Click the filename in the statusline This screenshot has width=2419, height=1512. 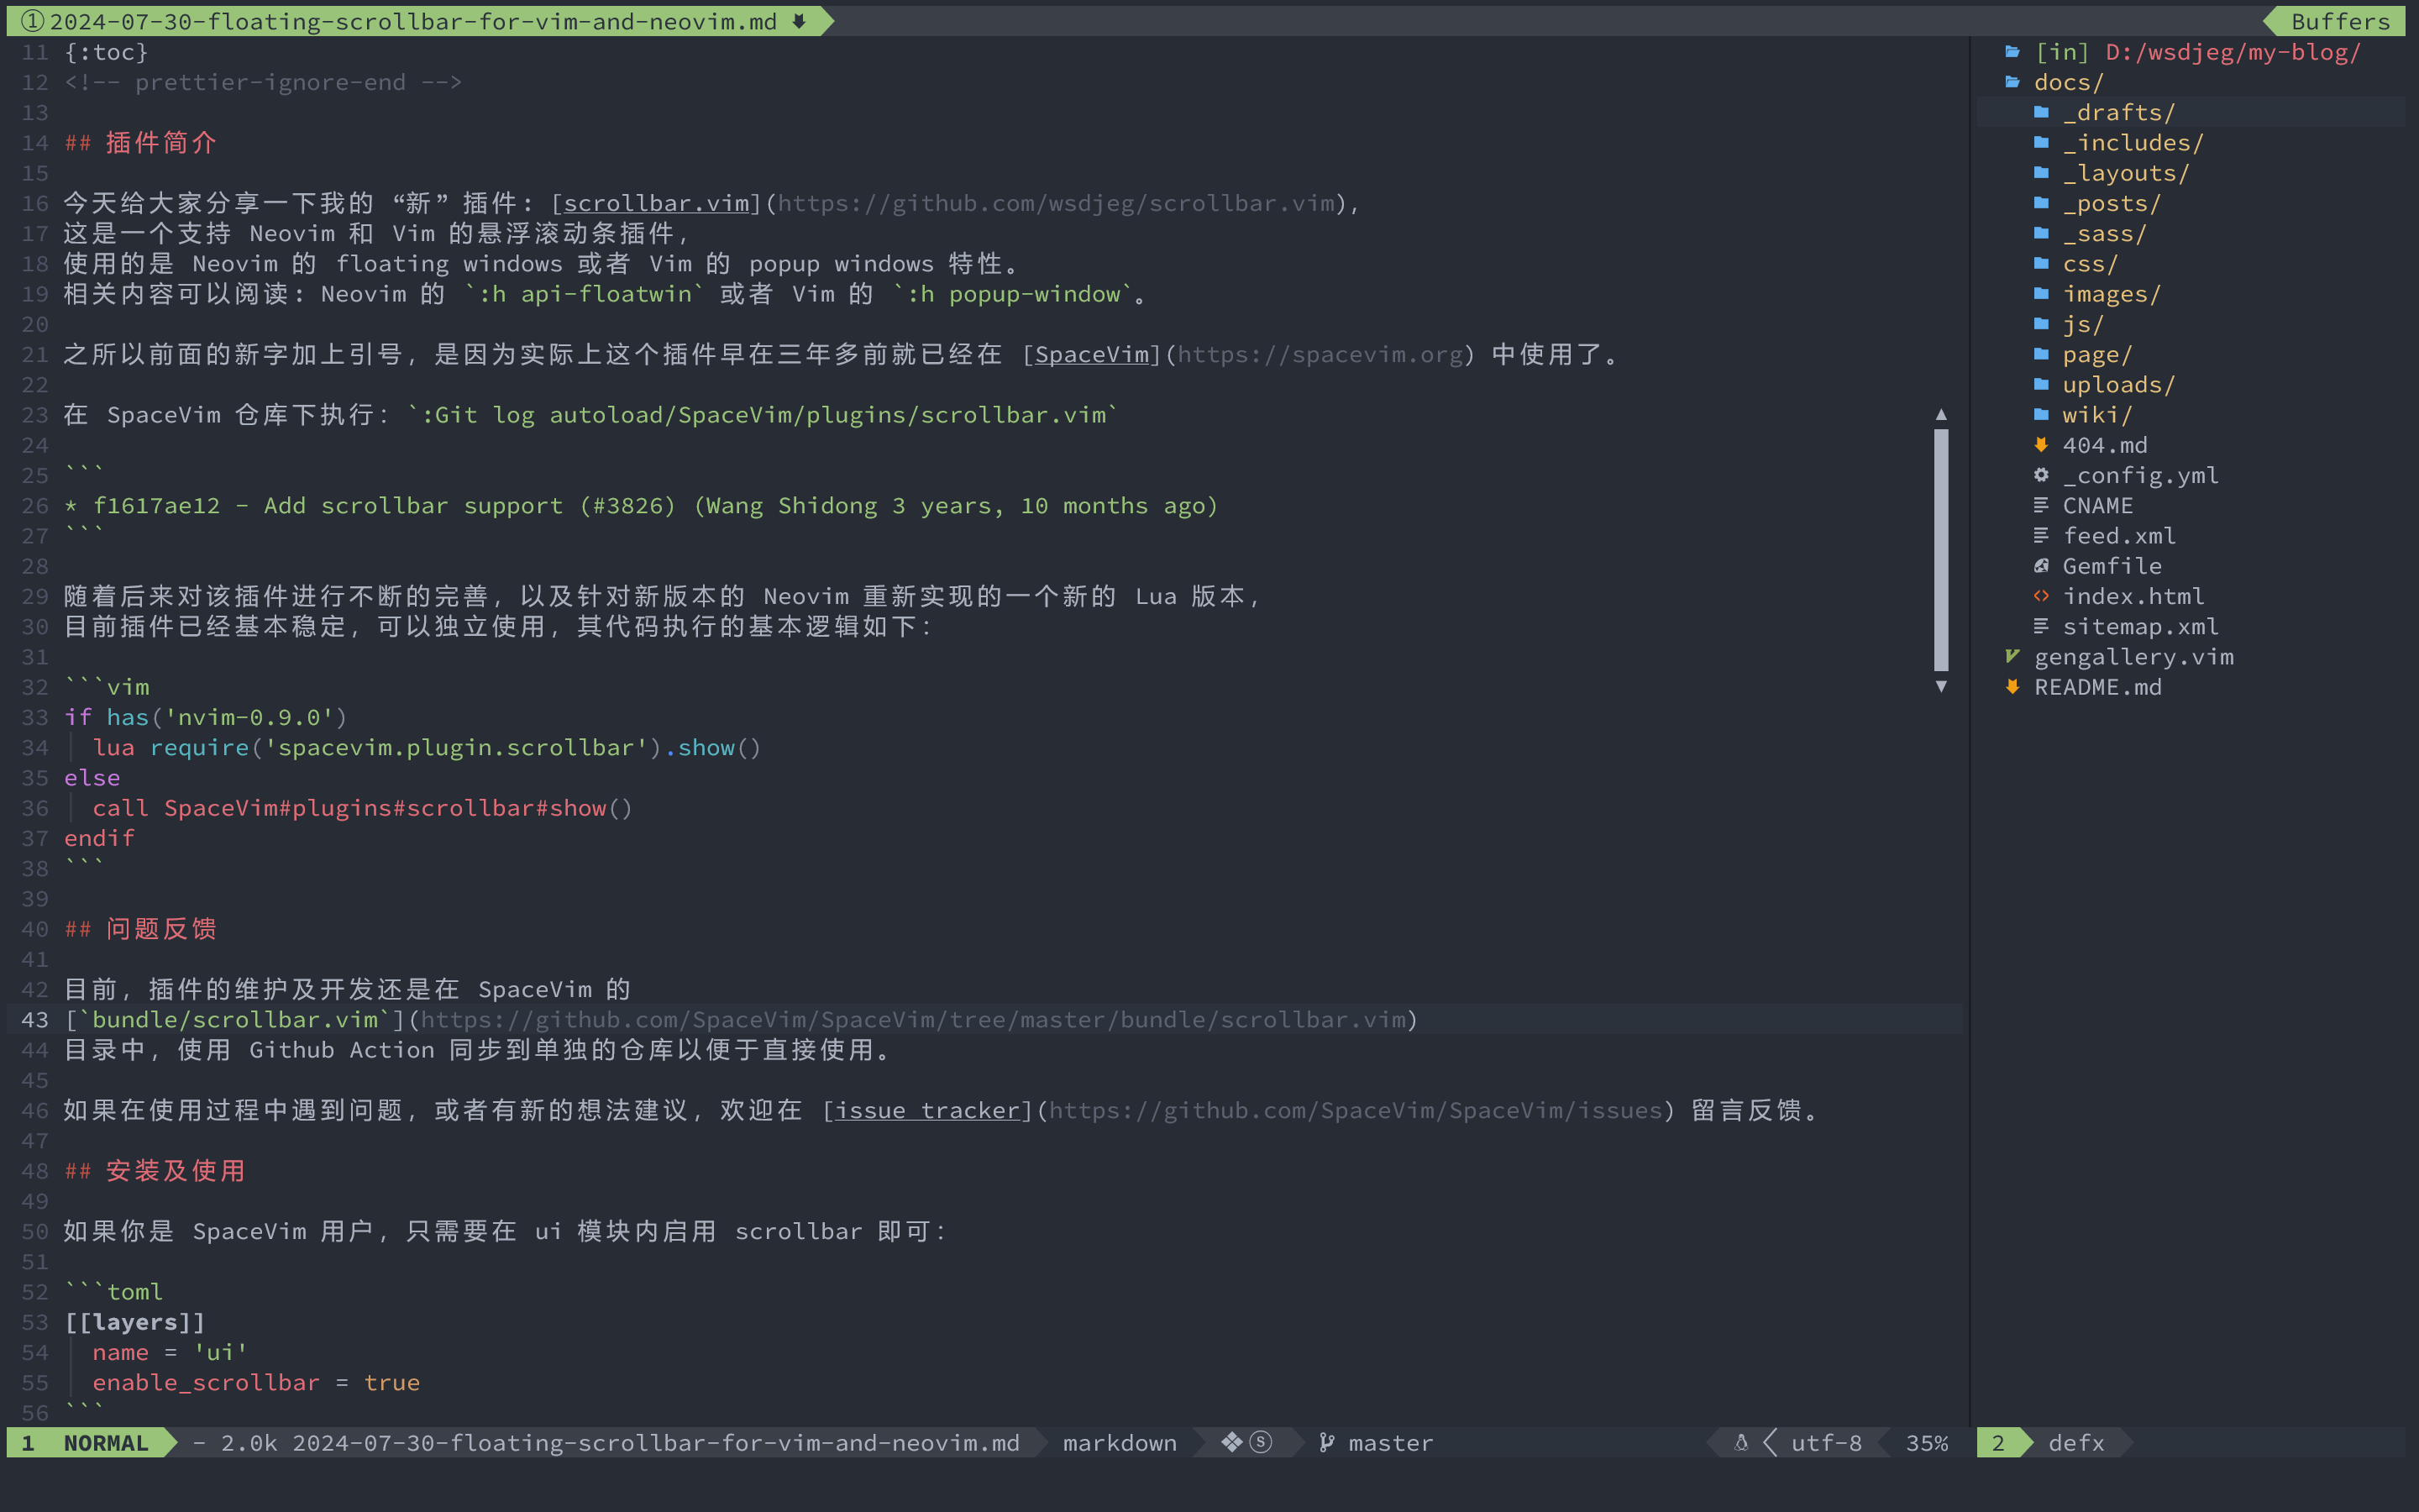pos(656,1442)
